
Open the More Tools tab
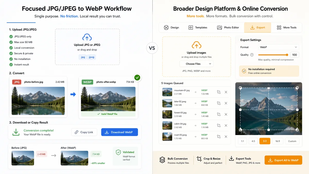pyautogui.click(x=287, y=28)
